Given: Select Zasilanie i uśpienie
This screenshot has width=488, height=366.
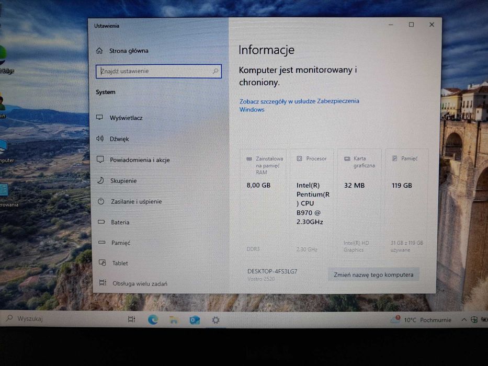Looking at the screenshot, I should [x=130, y=201].
